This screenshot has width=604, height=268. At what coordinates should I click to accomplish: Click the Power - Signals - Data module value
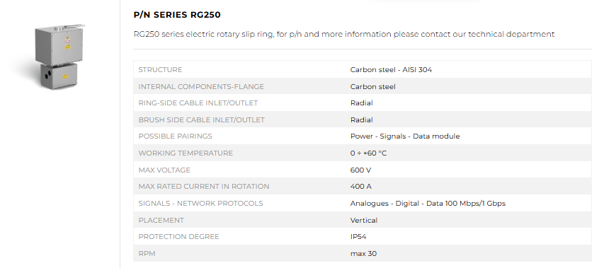pyautogui.click(x=405, y=136)
